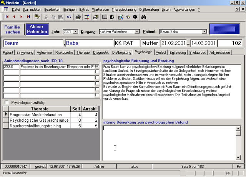The height and width of the screenshot is (177, 246).
Task: Open the Kurgang dropdown
Action: click(x=137, y=31)
